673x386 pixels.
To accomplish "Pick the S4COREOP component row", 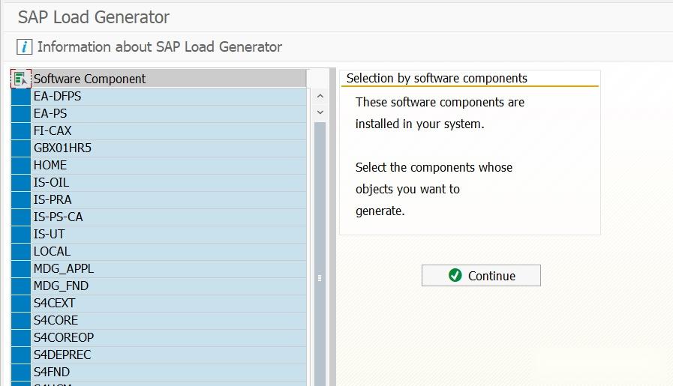I will tap(64, 337).
